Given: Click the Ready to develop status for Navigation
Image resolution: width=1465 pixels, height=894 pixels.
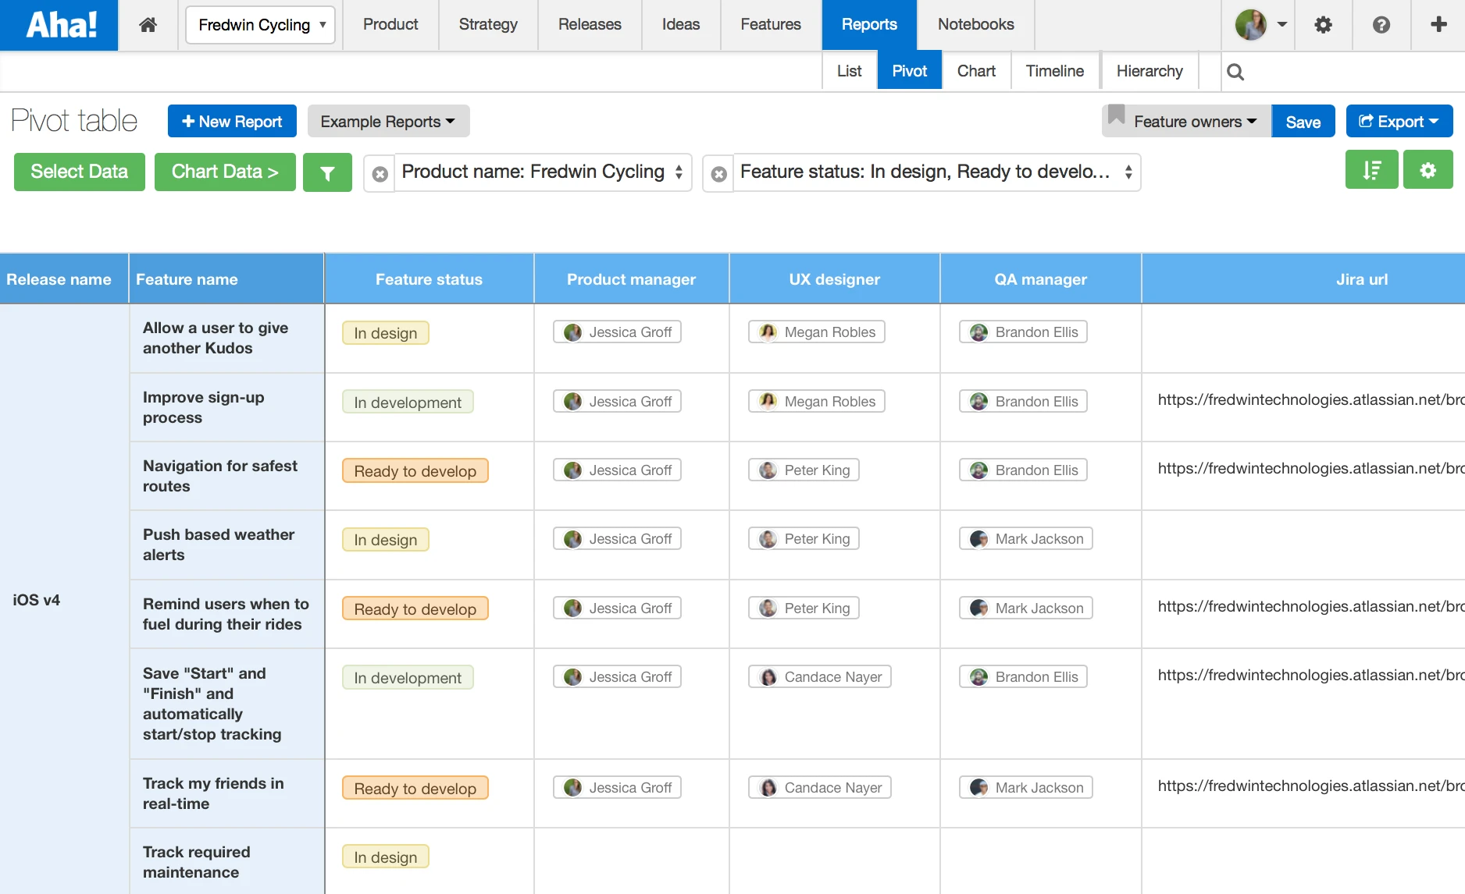Looking at the screenshot, I should 415,471.
